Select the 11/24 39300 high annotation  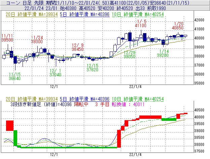click(x=37, y=39)
